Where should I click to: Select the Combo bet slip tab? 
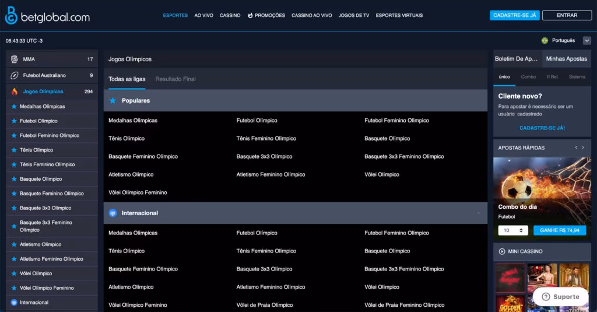[x=528, y=76]
